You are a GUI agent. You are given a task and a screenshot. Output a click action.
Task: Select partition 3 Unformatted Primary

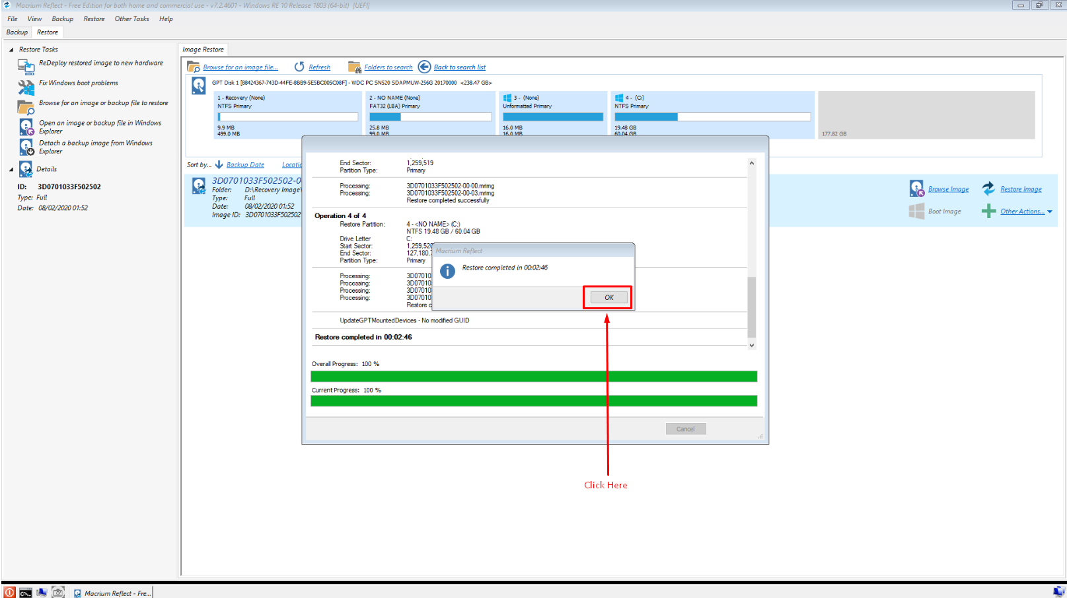click(553, 114)
